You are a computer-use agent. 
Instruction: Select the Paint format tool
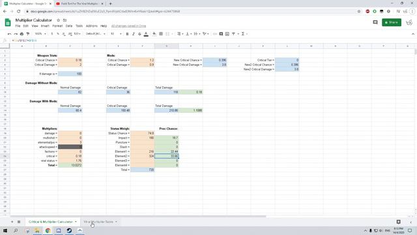[x=27, y=34]
